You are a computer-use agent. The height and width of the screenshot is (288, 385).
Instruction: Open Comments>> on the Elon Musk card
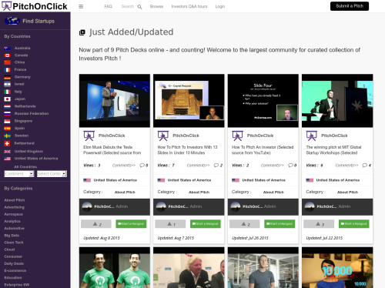(x=124, y=166)
